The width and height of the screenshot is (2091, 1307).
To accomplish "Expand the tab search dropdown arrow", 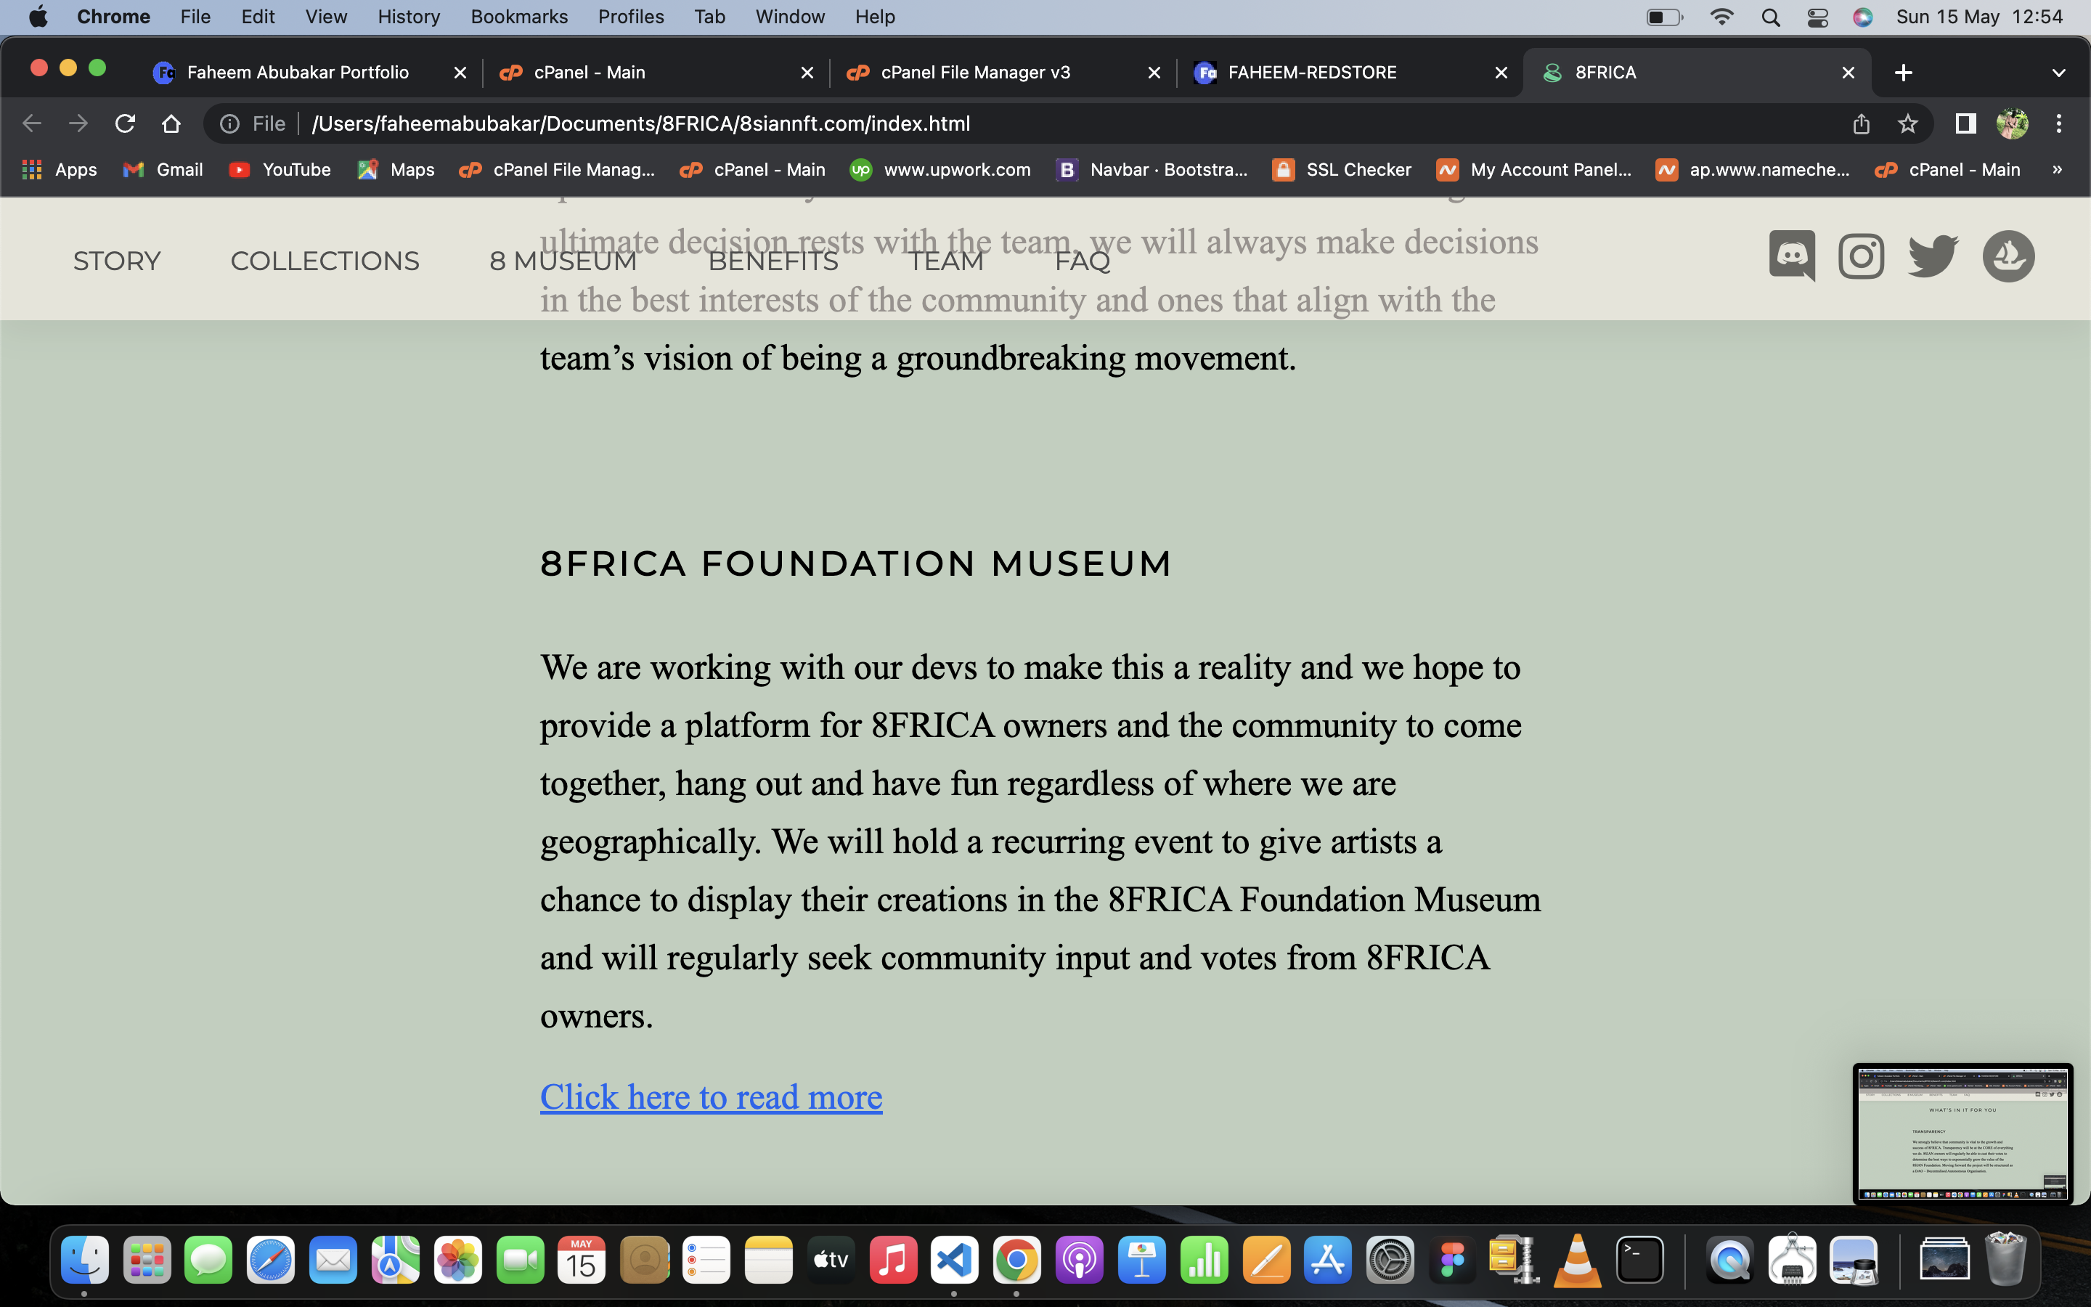I will pos(2059,73).
